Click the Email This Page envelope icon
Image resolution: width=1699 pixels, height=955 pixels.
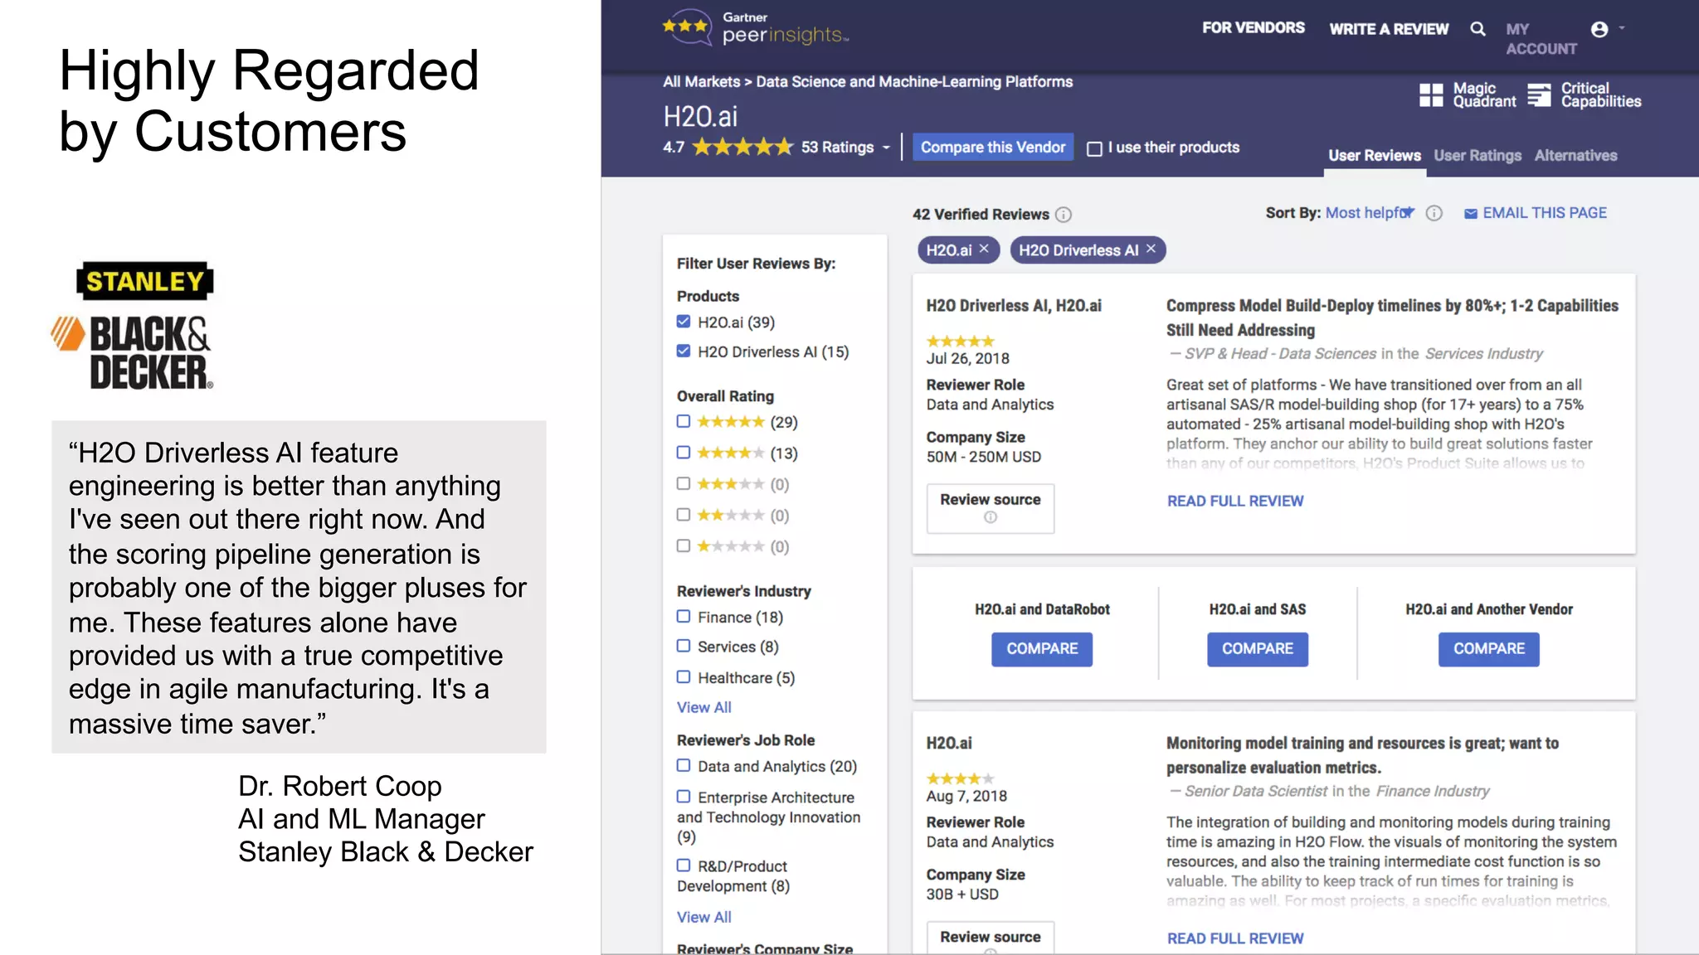point(1471,214)
